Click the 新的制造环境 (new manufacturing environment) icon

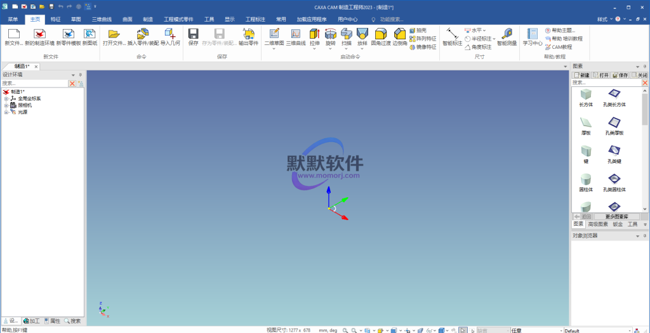(x=39, y=34)
